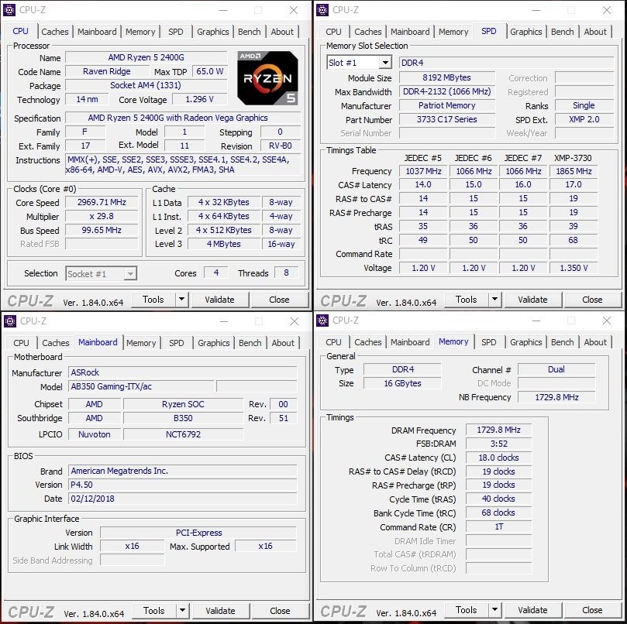Screen dimensions: 627x624
Task: Click Close button in SPD window
Action: coord(592,299)
